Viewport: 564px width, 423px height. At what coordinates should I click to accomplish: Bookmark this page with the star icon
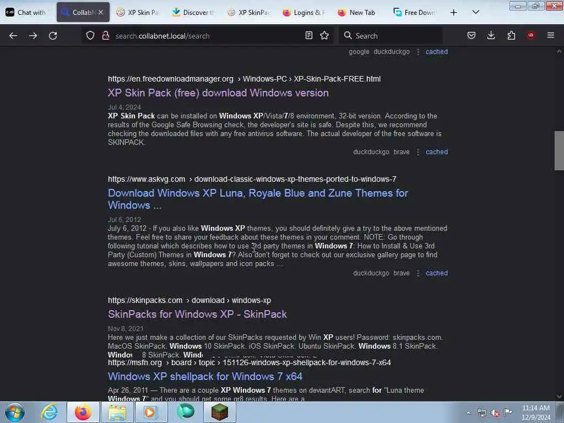(x=324, y=35)
